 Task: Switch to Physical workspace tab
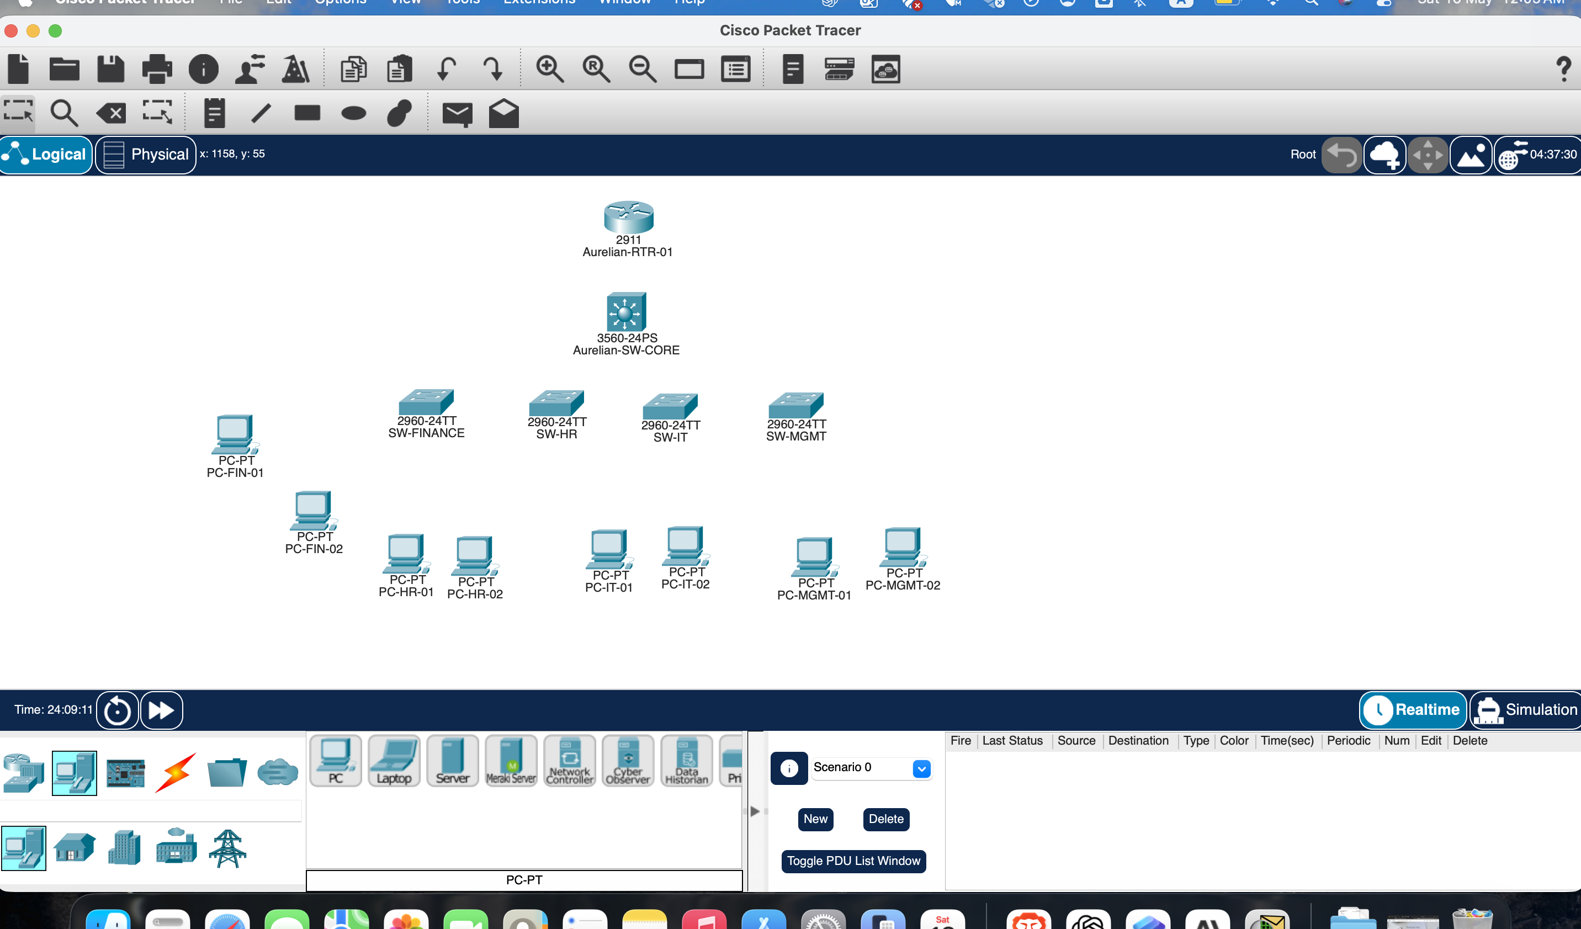[146, 155]
